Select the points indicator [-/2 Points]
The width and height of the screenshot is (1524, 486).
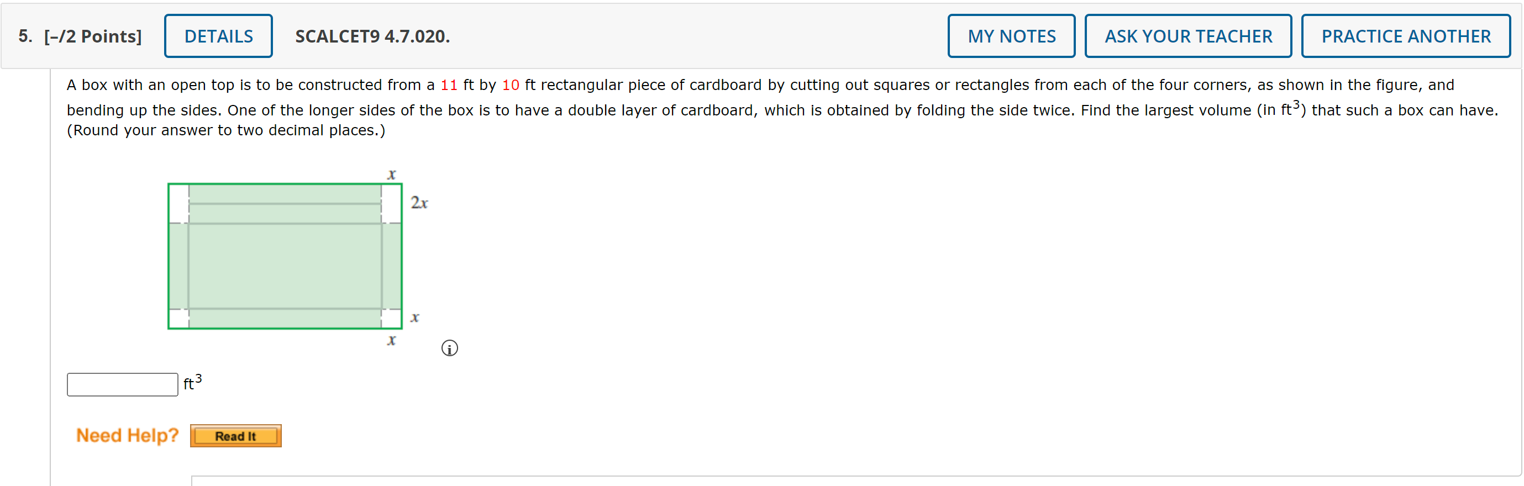(x=92, y=36)
